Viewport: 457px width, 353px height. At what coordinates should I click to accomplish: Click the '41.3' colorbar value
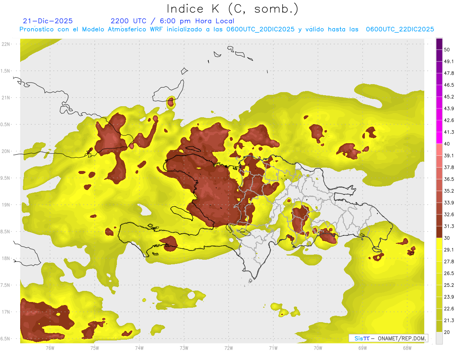click(449, 132)
